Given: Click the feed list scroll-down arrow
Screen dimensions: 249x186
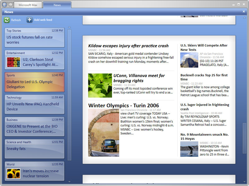Looking at the screenshot, I should pos(69,182).
